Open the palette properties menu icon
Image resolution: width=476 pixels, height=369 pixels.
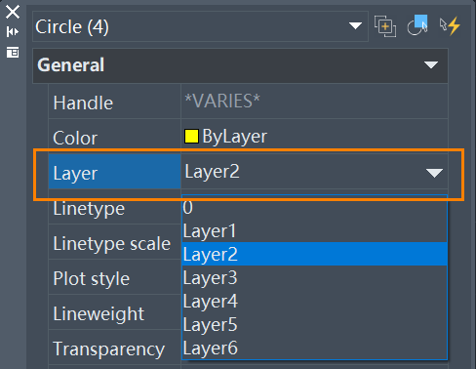(13, 52)
